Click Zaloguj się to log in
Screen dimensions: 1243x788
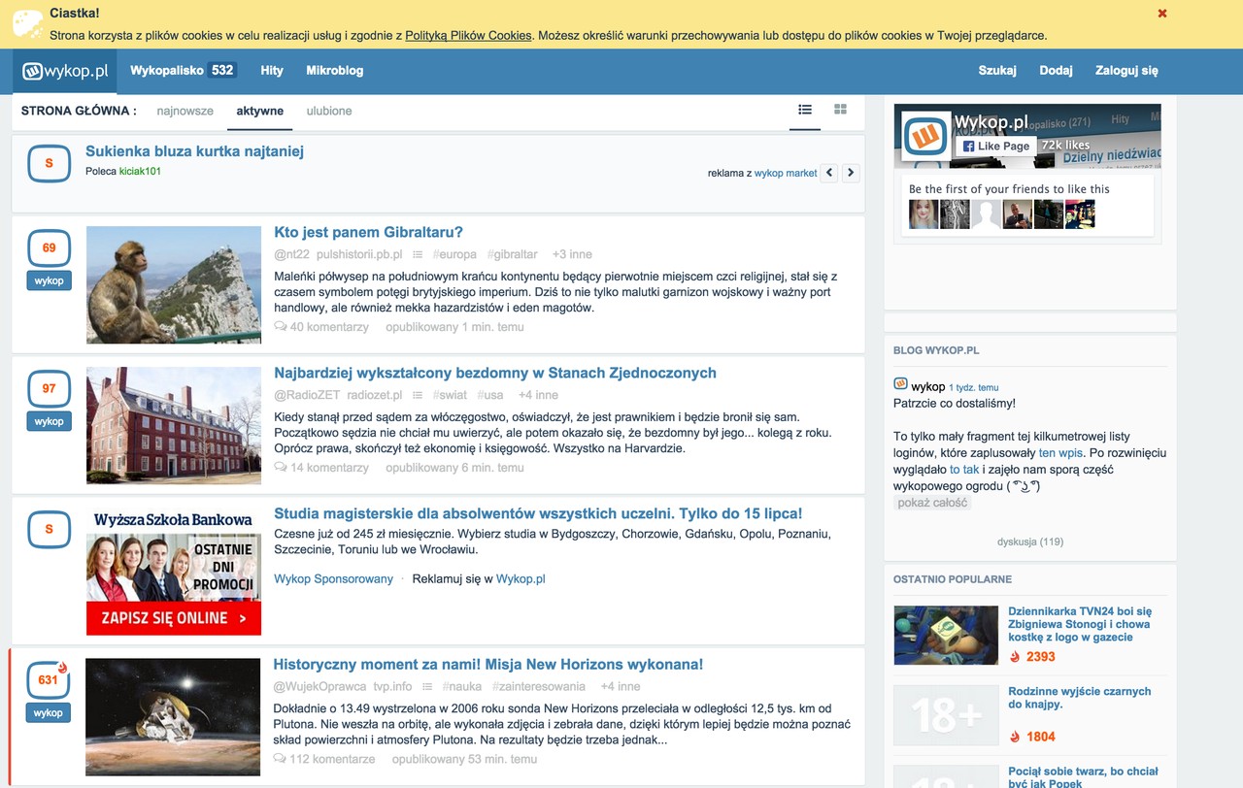1126,71
